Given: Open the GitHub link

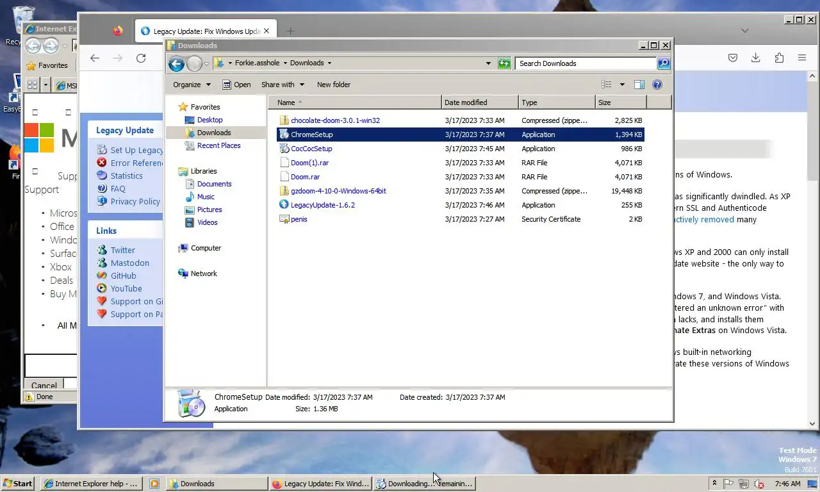Looking at the screenshot, I should (x=123, y=275).
